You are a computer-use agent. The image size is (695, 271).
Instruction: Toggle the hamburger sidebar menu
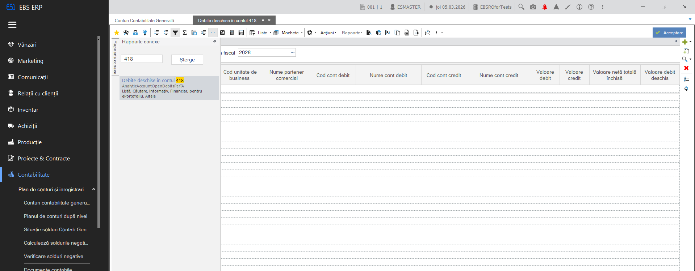click(x=12, y=25)
